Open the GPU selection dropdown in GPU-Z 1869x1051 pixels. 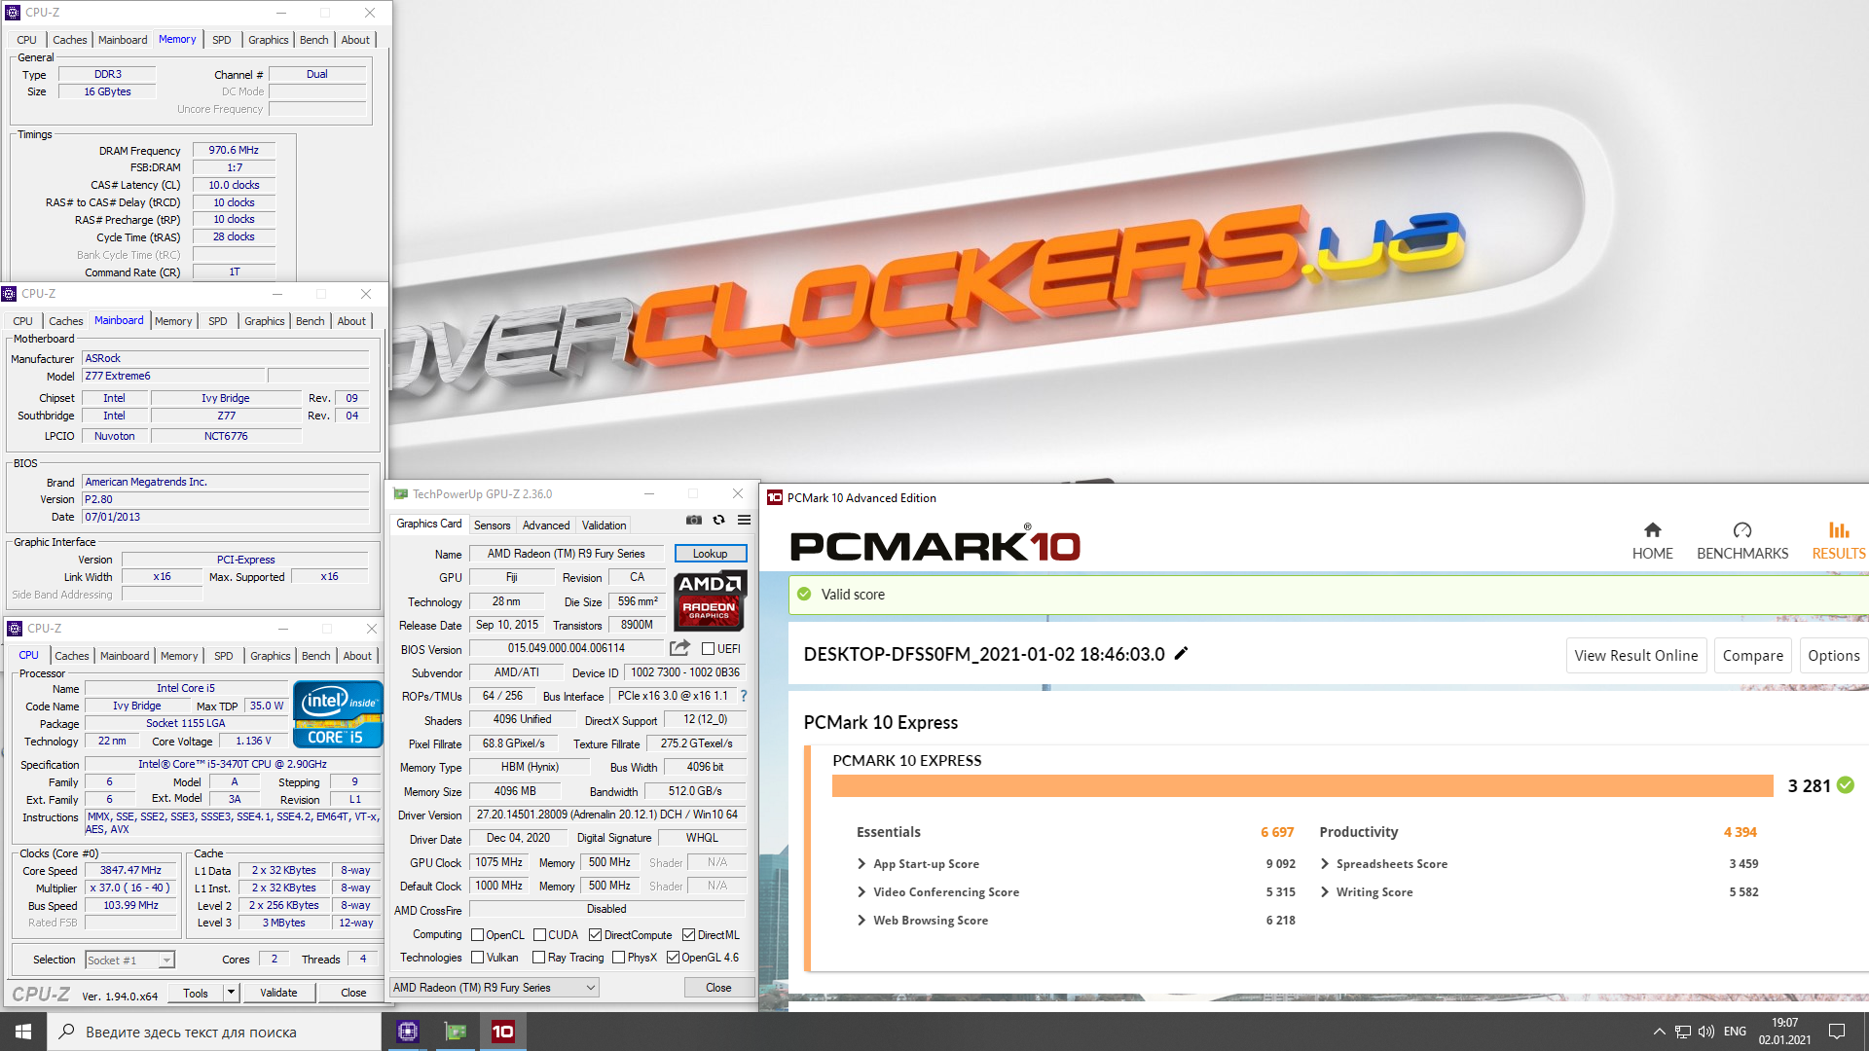[x=495, y=988]
